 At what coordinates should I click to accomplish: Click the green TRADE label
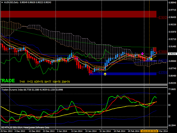coord(8,81)
